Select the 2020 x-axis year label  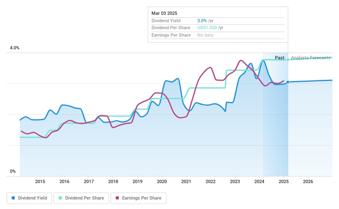[162, 181]
